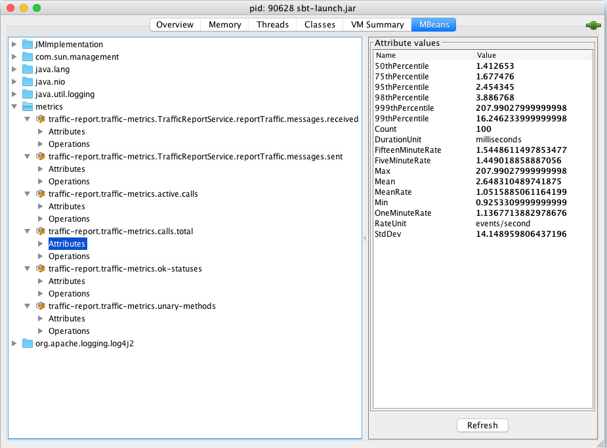The image size is (607, 448).
Task: Click the Refresh button
Action: tap(482, 425)
